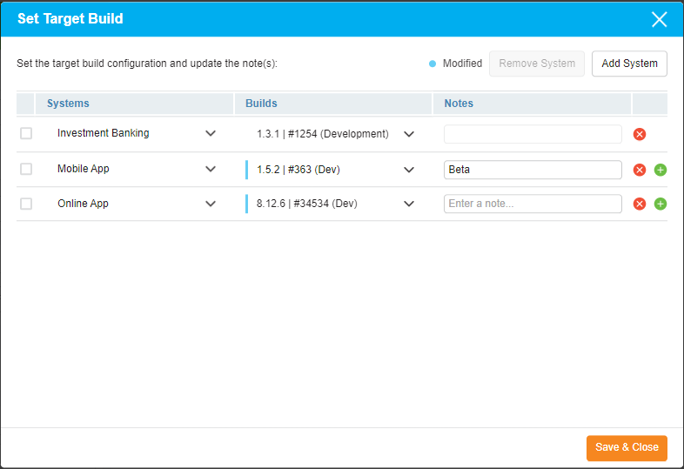Open the Online App system dropdown

(211, 204)
